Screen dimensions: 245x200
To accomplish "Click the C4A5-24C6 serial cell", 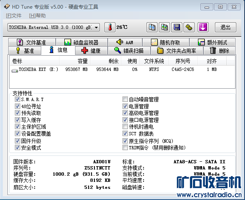I will point(183,69).
